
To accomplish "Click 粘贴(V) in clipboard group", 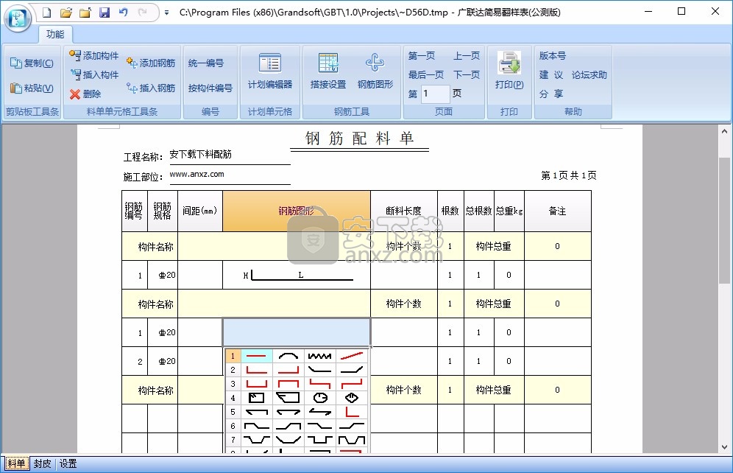I will 32,88.
